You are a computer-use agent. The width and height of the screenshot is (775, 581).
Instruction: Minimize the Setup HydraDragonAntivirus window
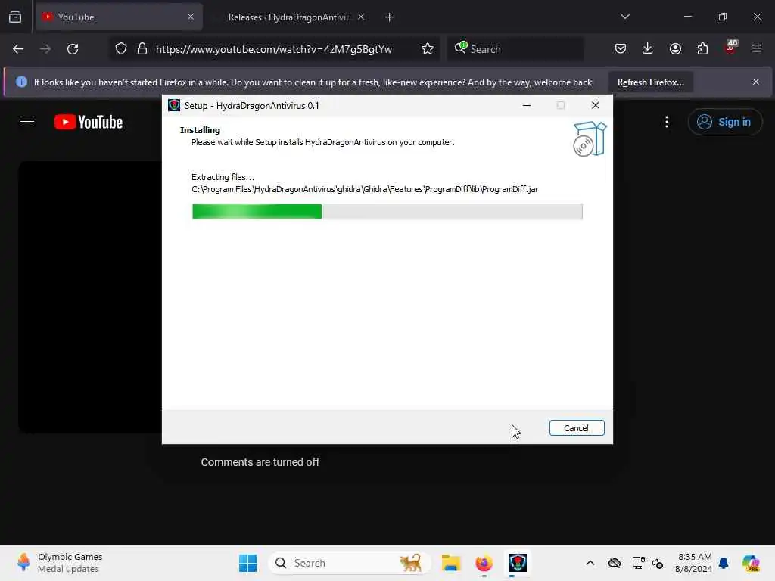(x=527, y=105)
